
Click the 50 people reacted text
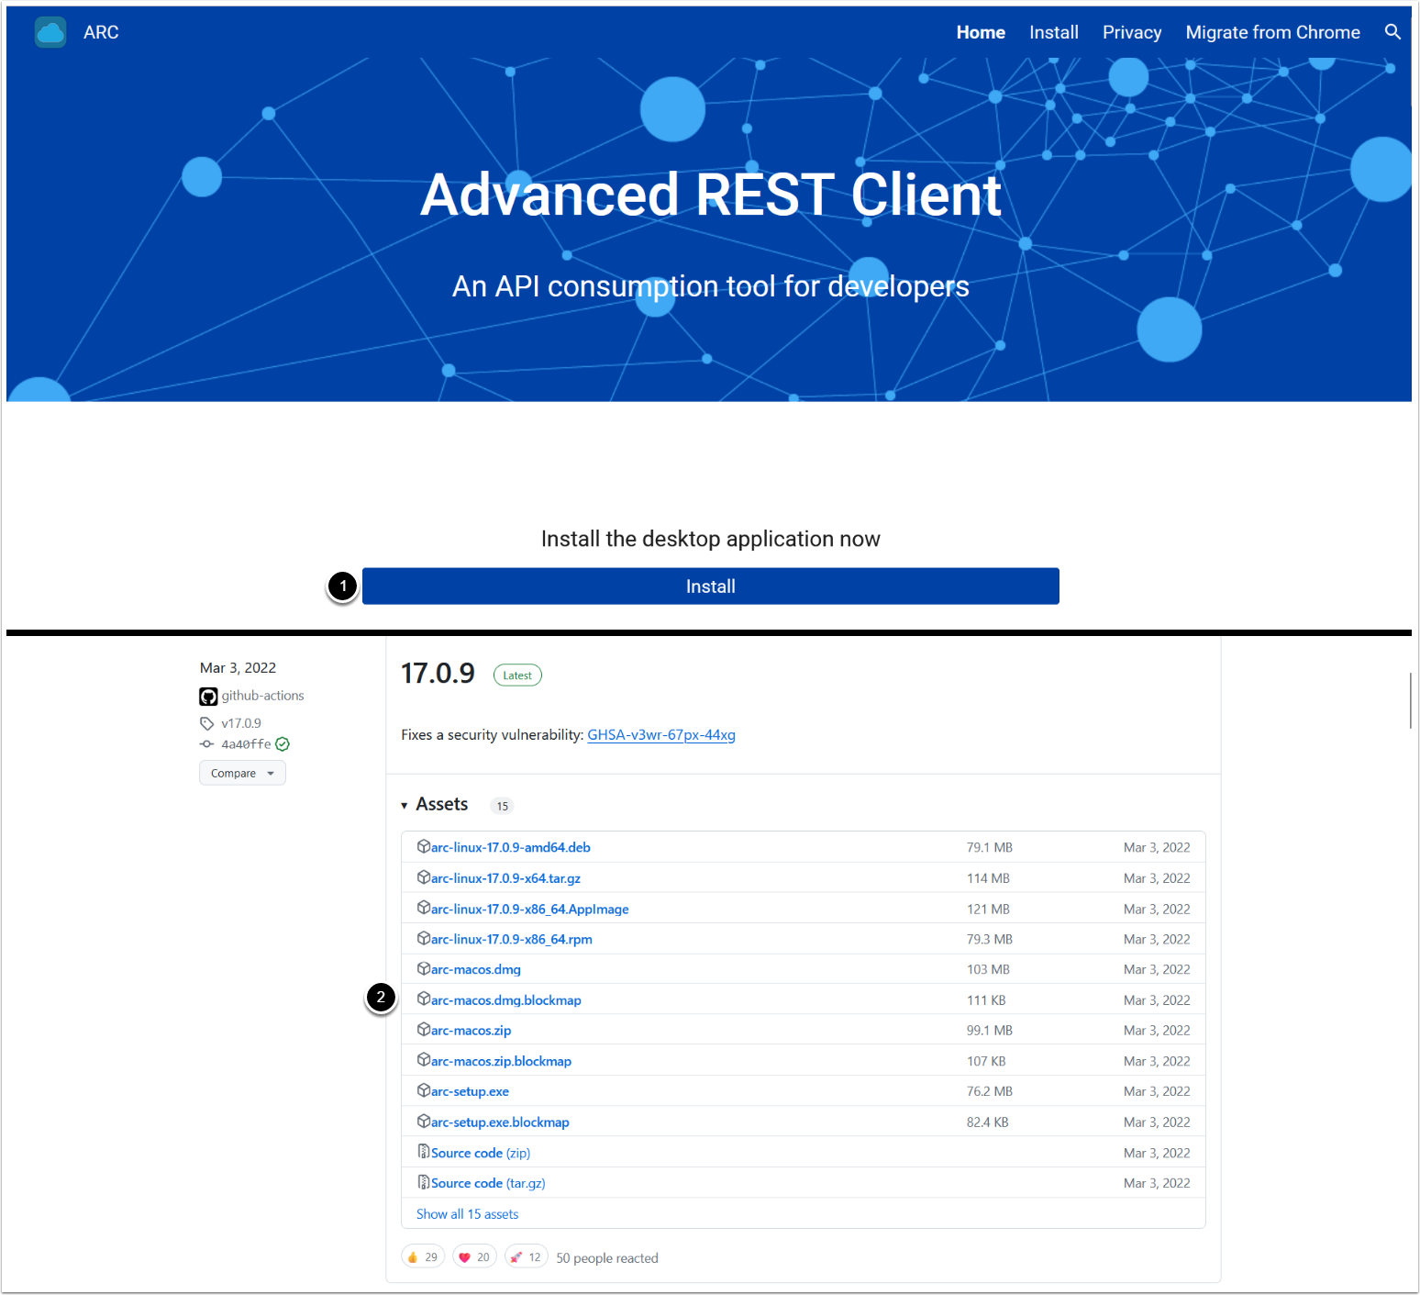point(607,1258)
